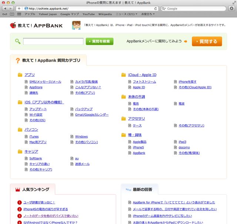
Task: Click the Google search magnifier icon
Action: click(x=163, y=9)
